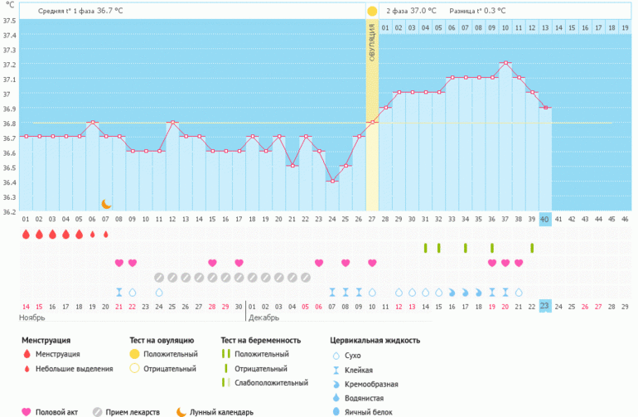Select highlighted cycle day 40 on axis
638x417 pixels.
click(544, 219)
